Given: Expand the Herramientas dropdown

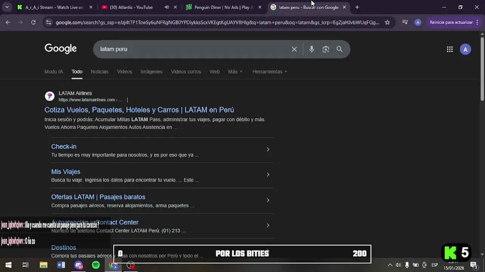Looking at the screenshot, I should click(x=270, y=71).
